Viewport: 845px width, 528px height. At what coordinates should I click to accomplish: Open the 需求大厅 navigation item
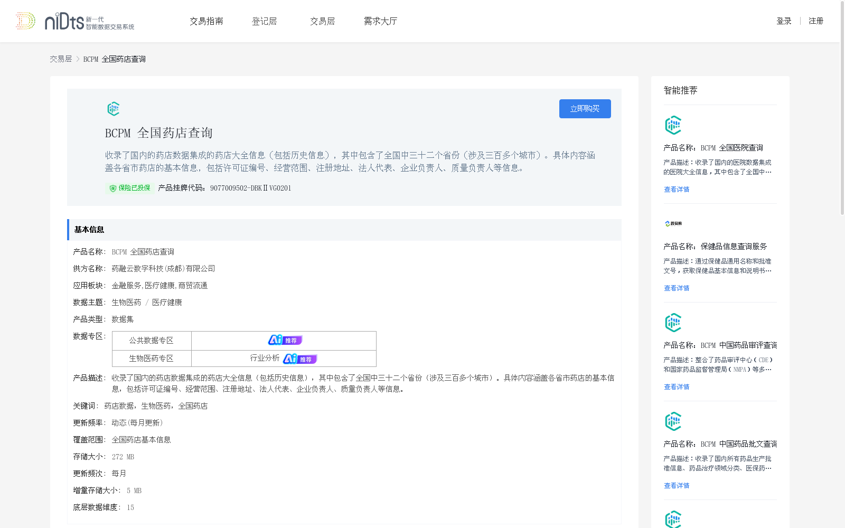point(380,21)
